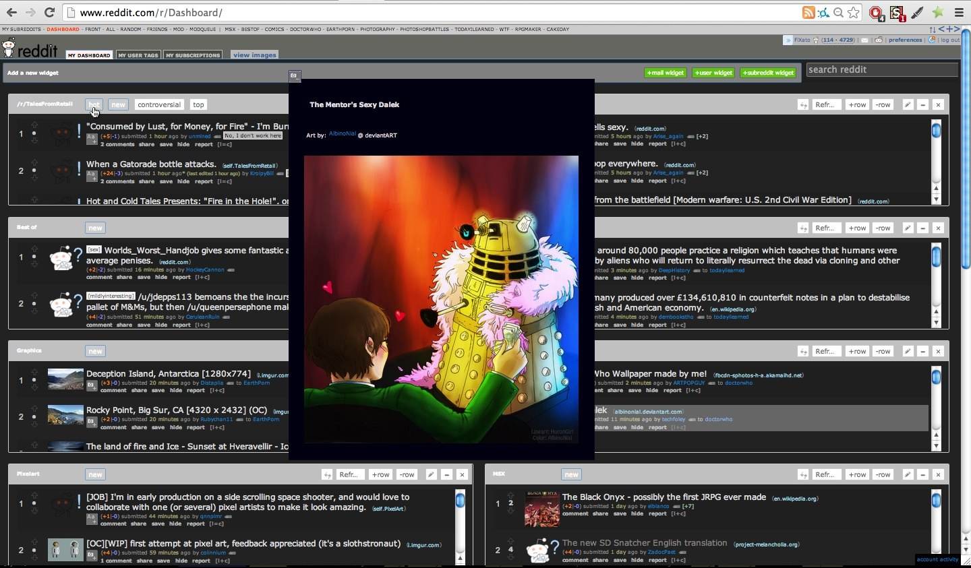Click the TalesFromRetail widget scrollbar thumb

936,130
